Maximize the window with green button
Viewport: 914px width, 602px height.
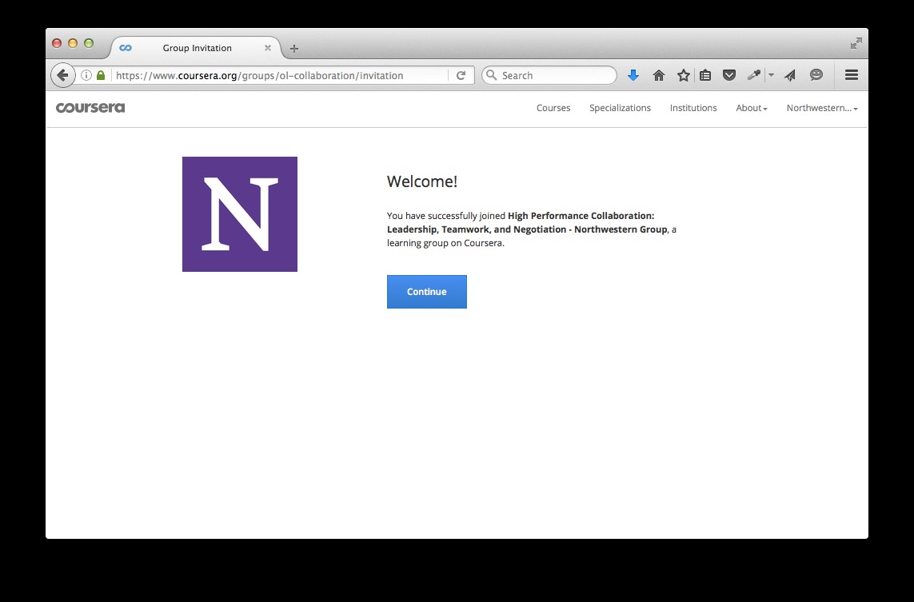[89, 43]
